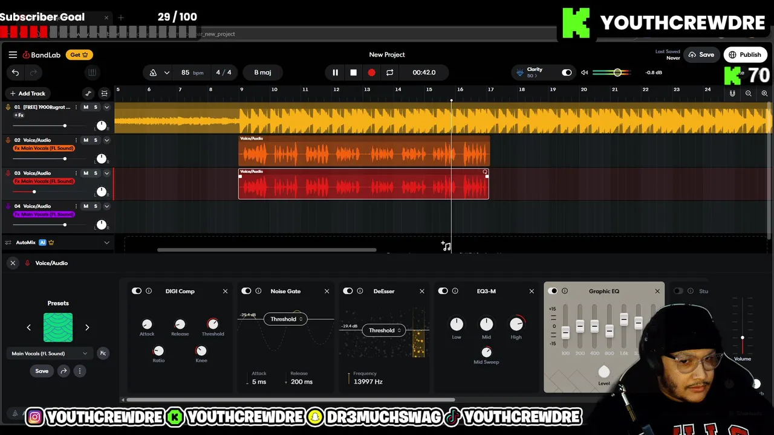Bypass all effects Fx icon

pyautogui.click(x=103, y=353)
